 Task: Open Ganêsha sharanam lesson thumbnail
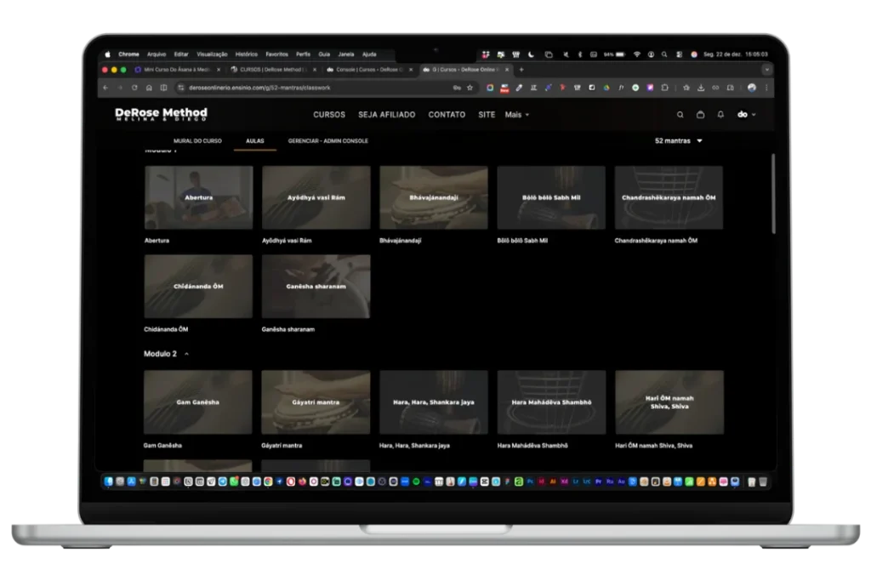pos(316,287)
